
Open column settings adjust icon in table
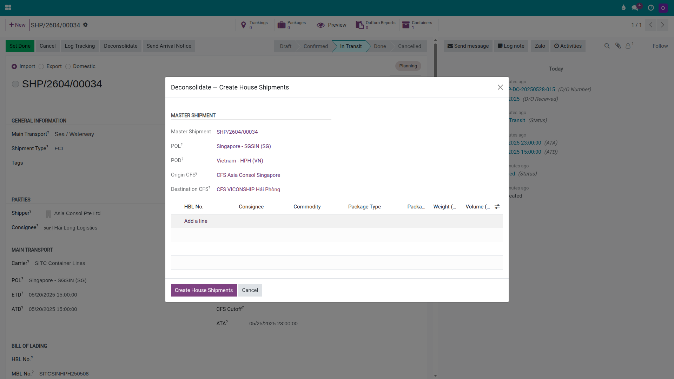pos(497,207)
